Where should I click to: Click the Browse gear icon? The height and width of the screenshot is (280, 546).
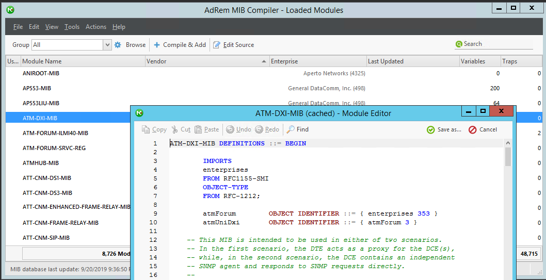click(x=118, y=45)
